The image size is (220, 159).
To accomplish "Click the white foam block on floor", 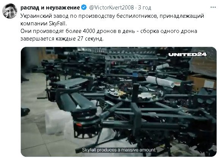I will (58, 122).
